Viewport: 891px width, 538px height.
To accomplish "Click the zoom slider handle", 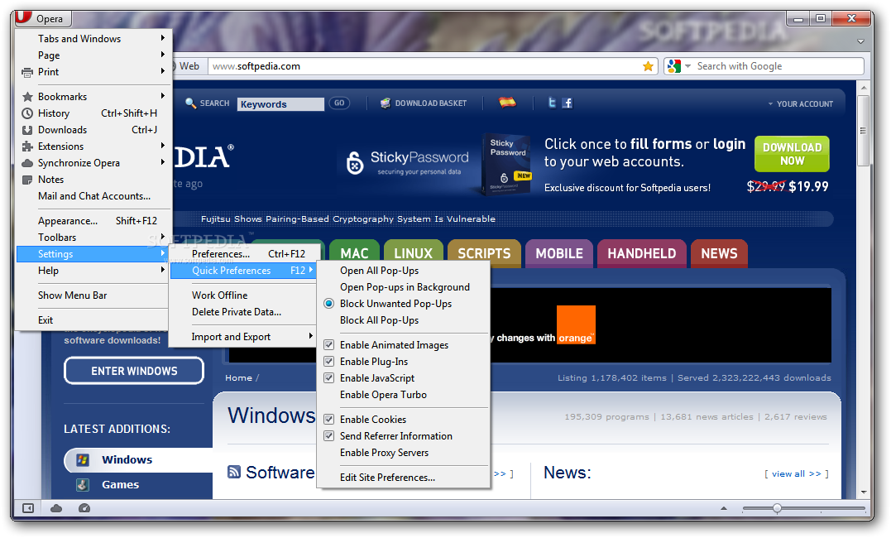I will tap(777, 508).
